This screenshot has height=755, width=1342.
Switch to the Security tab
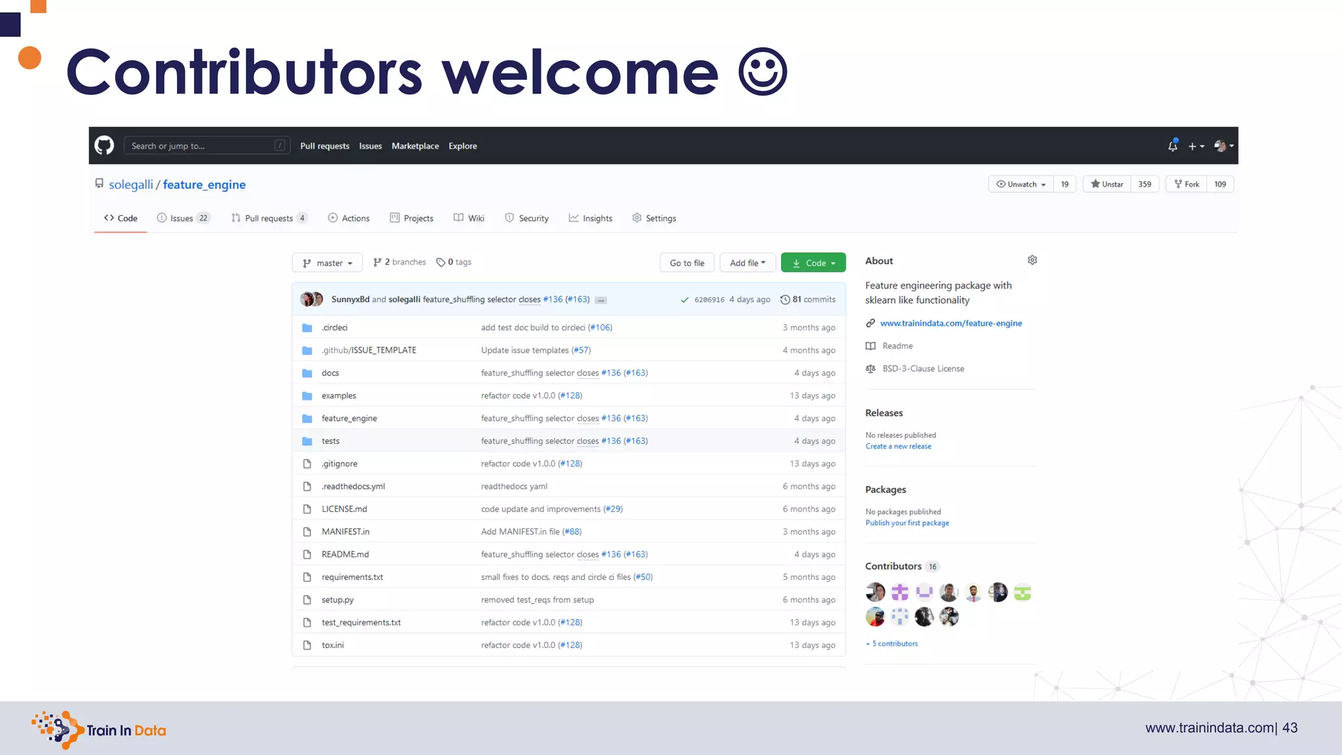coord(527,218)
